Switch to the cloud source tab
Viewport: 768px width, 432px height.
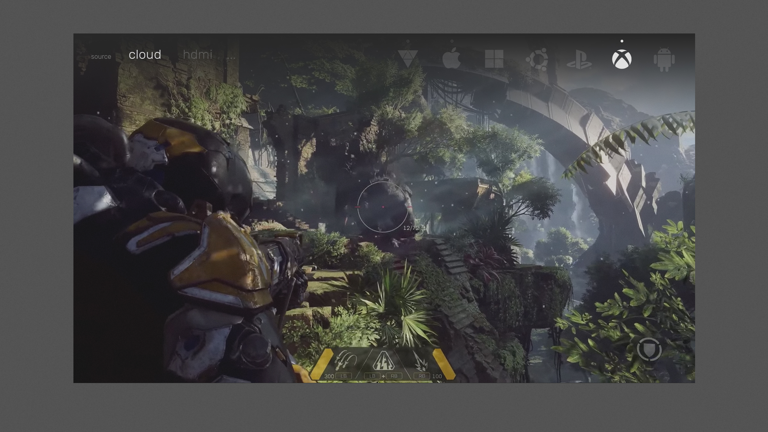pyautogui.click(x=145, y=55)
